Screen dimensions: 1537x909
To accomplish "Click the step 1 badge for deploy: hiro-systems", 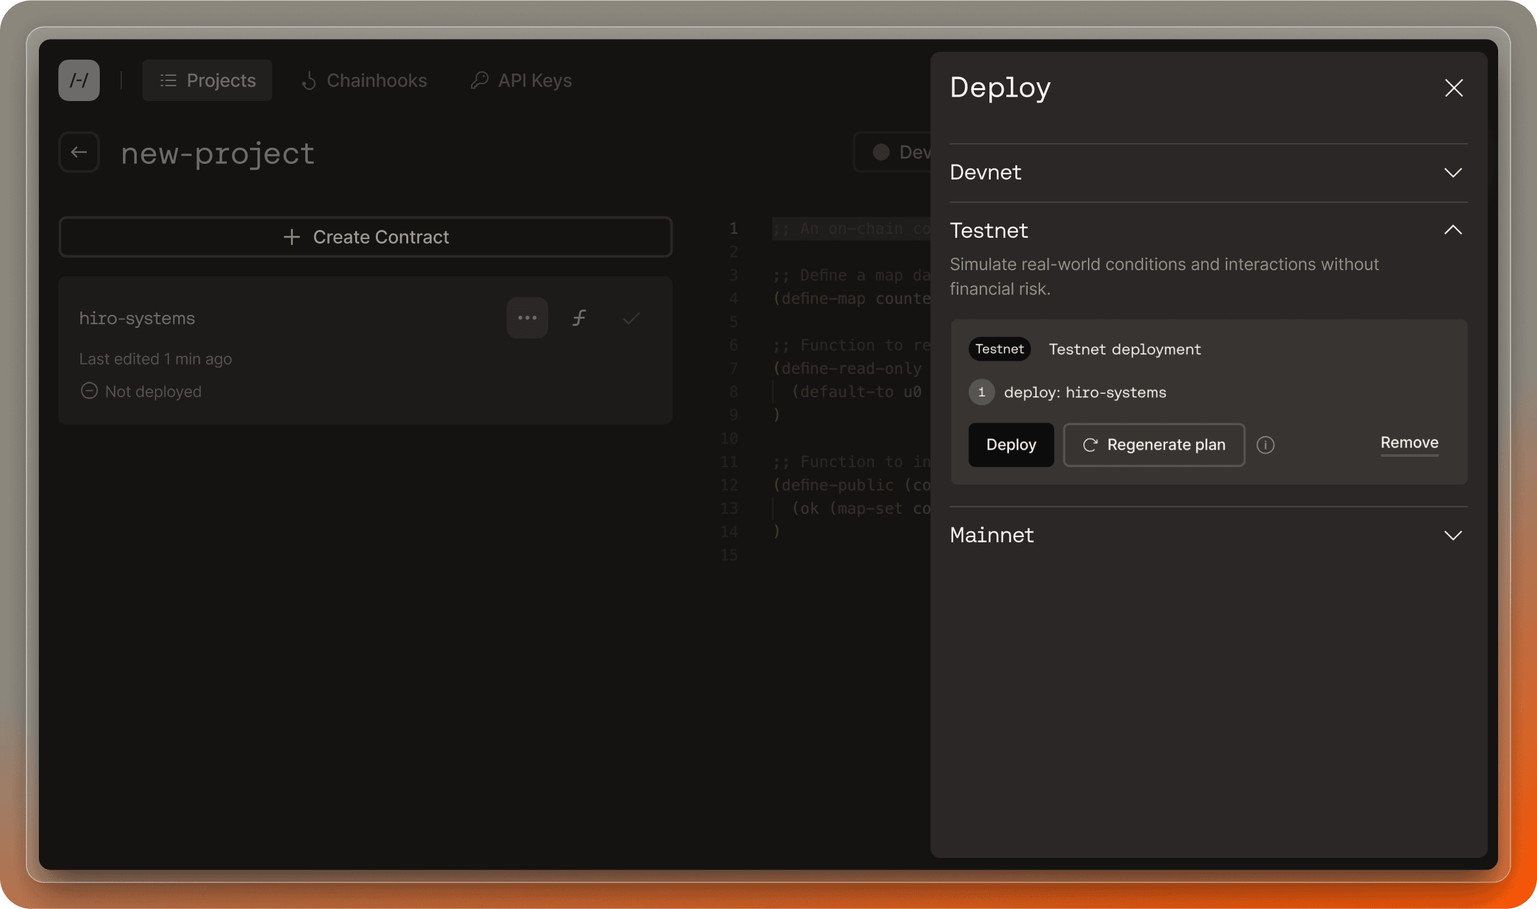I will (981, 392).
